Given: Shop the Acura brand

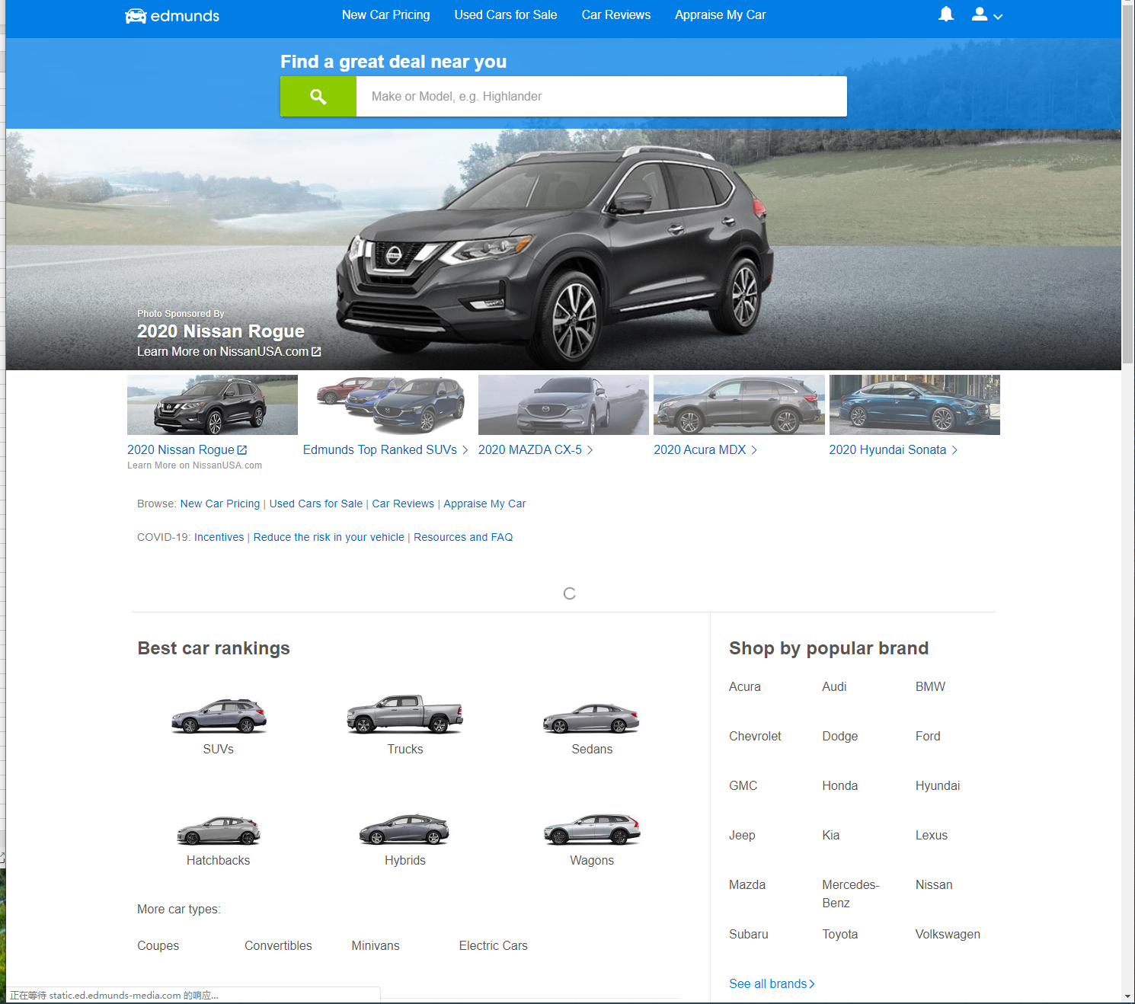Looking at the screenshot, I should [x=745, y=686].
